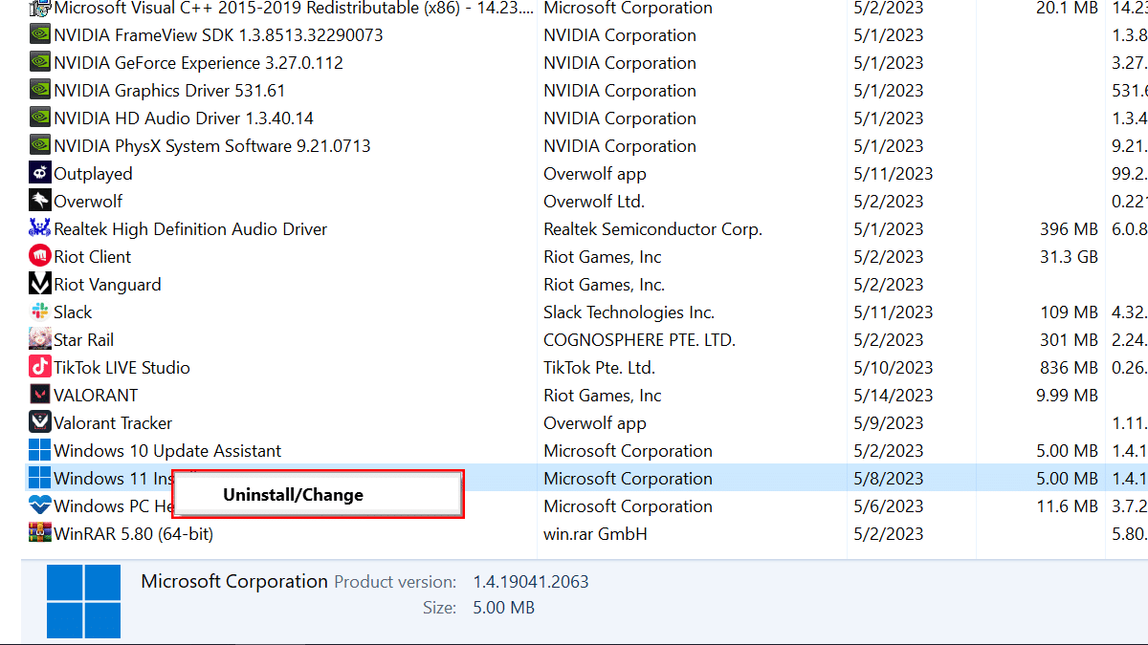
Task: Click the Riot Client icon
Action: [x=39, y=257]
